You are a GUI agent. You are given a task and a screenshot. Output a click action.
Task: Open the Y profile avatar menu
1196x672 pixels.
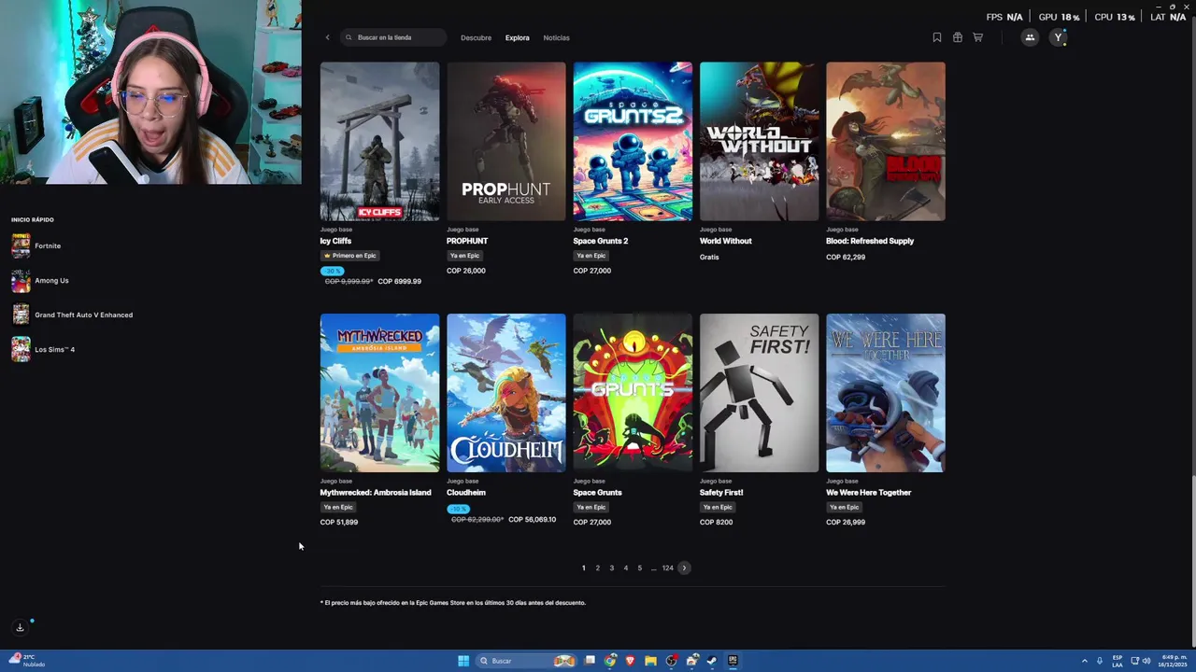tap(1058, 37)
